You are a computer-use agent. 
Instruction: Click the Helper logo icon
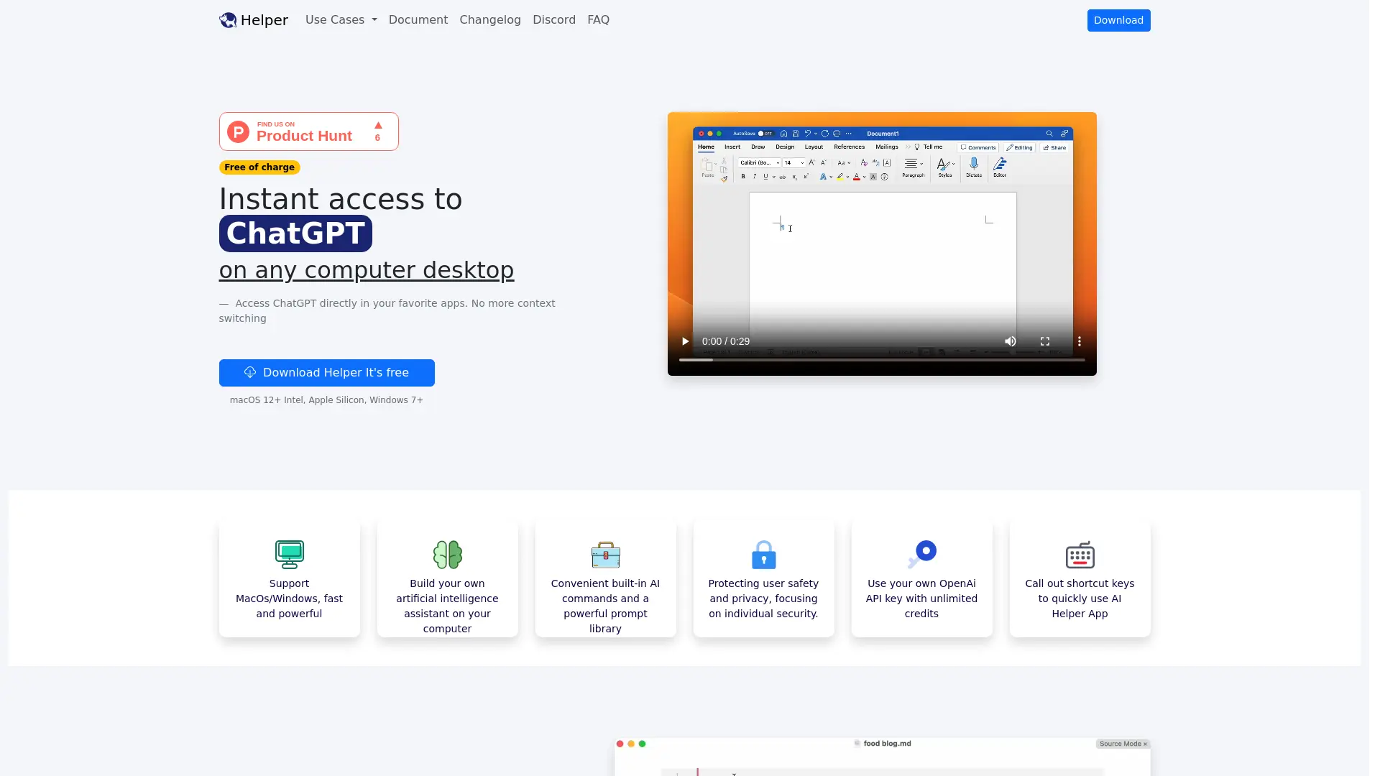click(x=228, y=20)
